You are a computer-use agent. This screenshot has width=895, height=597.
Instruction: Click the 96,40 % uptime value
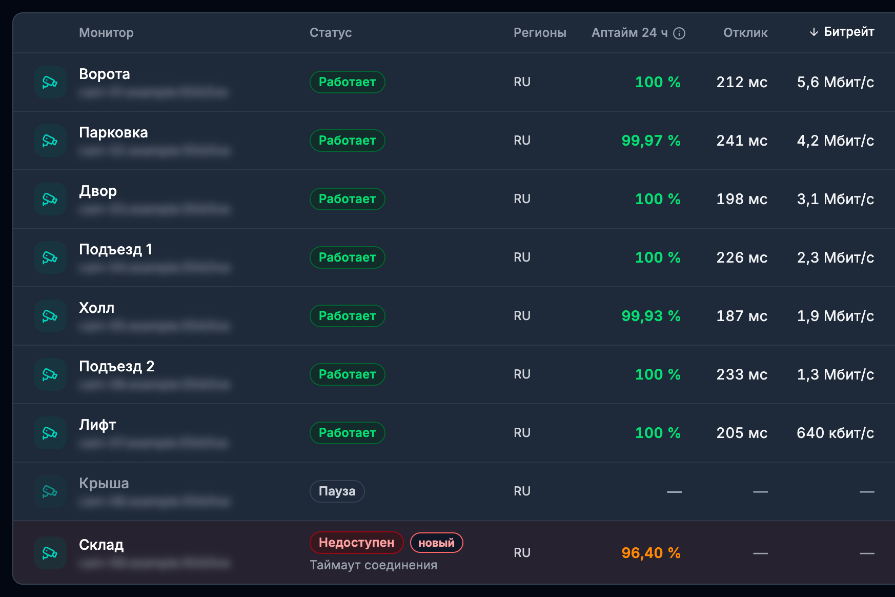(651, 553)
